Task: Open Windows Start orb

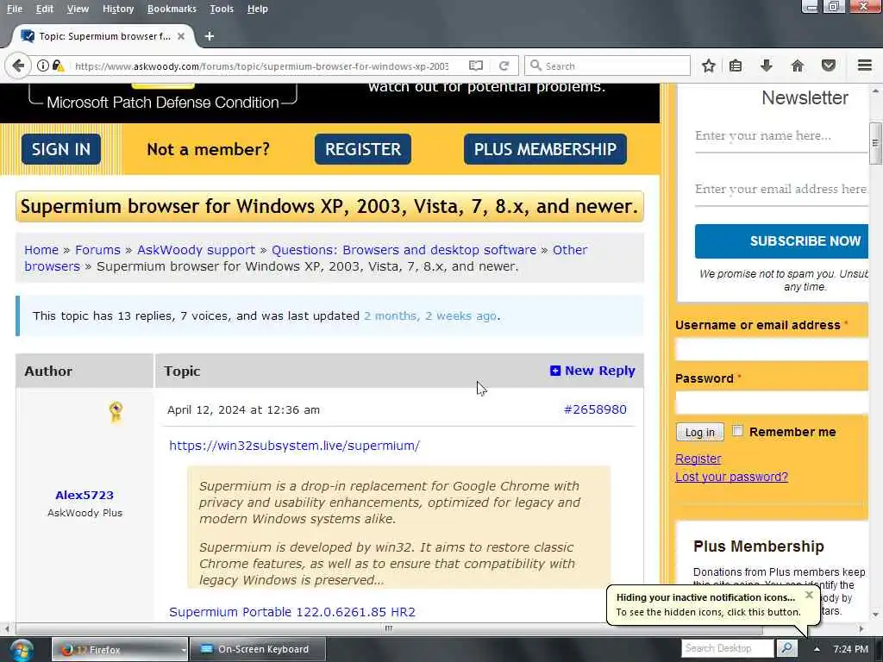Action: pos(22,650)
